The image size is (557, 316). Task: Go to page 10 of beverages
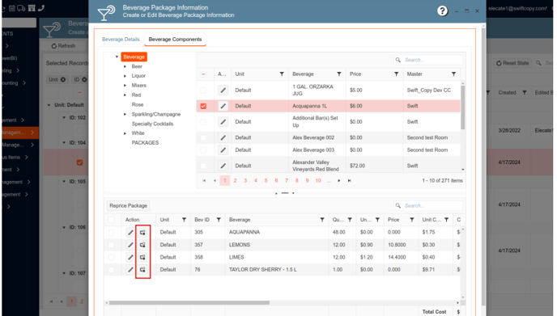point(318,180)
